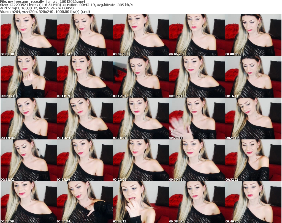This screenshot has height=223, width=282.
Task: Click the file name text ending in 16012016.mp4
Action: [47, 2]
